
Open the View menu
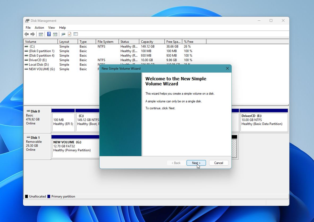[51, 28]
